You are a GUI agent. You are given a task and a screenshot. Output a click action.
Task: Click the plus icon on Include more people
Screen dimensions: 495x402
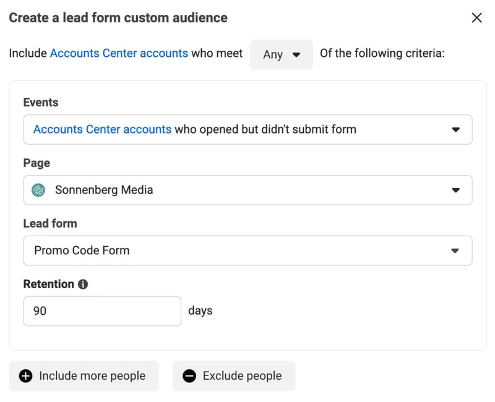pyautogui.click(x=25, y=376)
